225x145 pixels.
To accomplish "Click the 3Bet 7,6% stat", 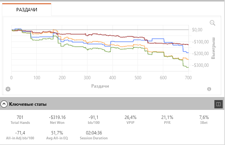I will 204,120.
